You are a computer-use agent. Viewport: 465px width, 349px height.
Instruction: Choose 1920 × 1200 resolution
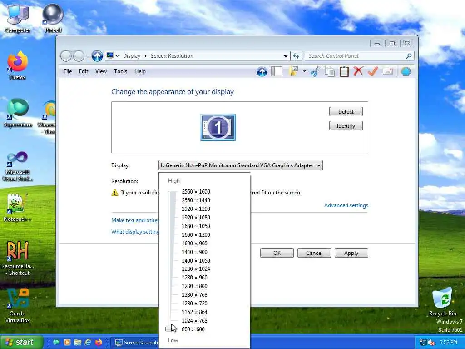coord(196,209)
